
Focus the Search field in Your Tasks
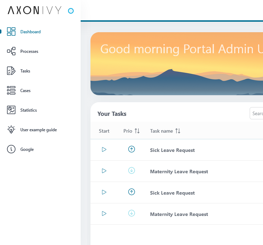pos(257,113)
